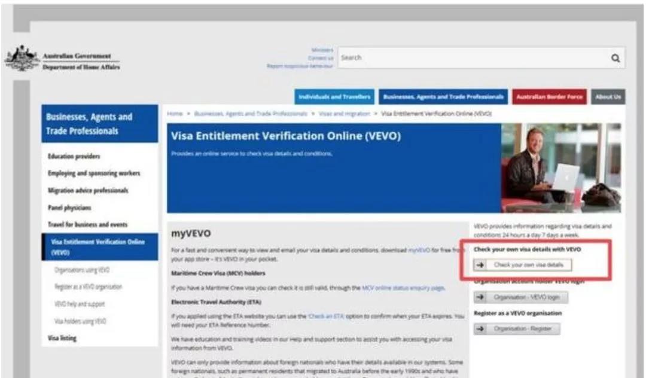Select Employing and sponsoring workers in sidebar
This screenshot has height=378, width=646.
pos(94,173)
